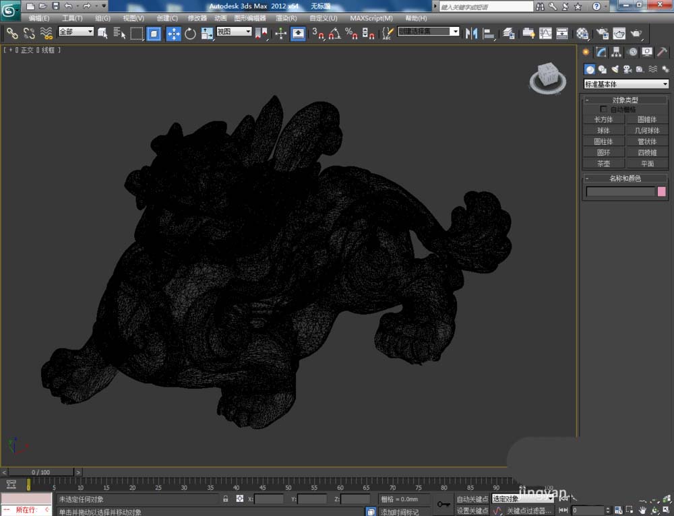Open the 渲染(R) menu

click(x=287, y=18)
